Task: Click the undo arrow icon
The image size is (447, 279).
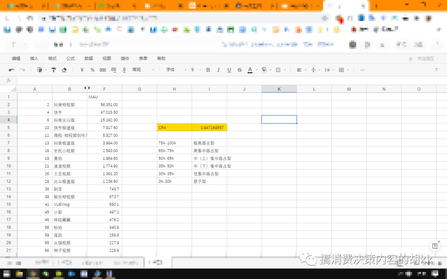Action: tap(12, 70)
